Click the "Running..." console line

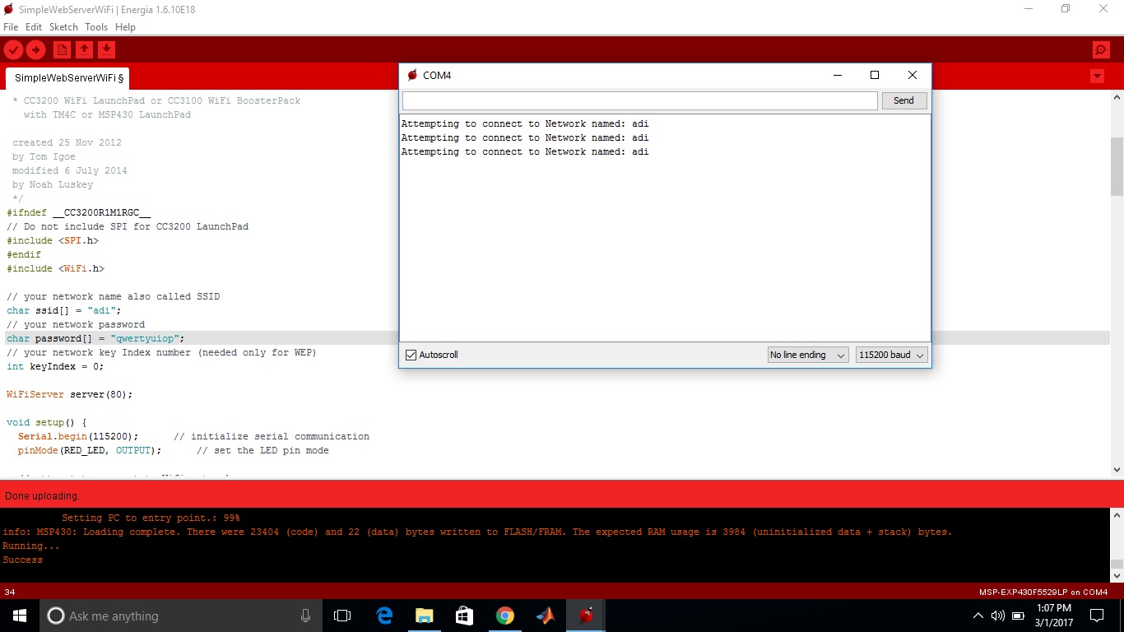31,546
